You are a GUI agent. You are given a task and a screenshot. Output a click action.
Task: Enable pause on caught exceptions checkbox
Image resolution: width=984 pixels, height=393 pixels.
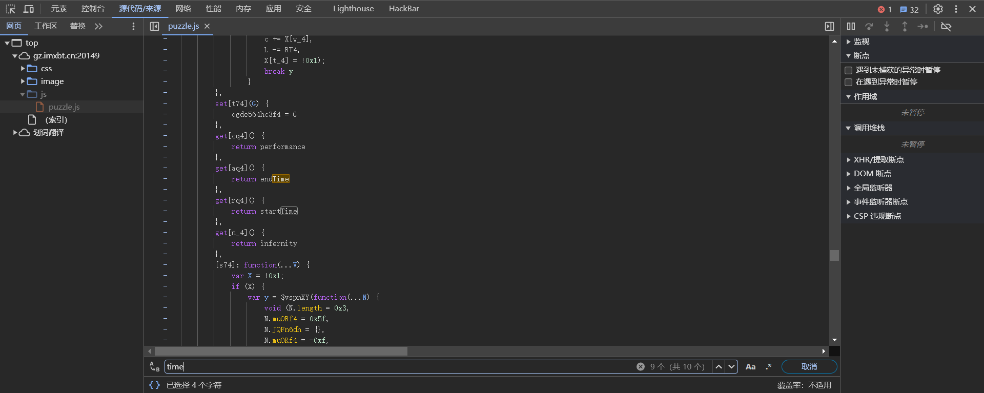click(849, 82)
